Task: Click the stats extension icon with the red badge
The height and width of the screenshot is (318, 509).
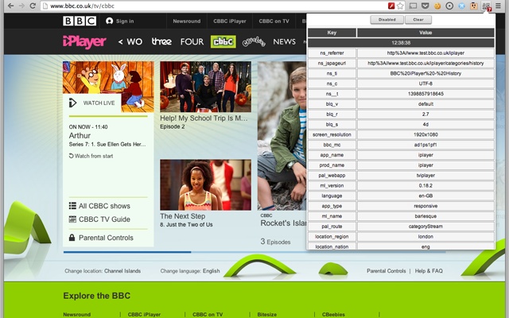Action: 486,6
